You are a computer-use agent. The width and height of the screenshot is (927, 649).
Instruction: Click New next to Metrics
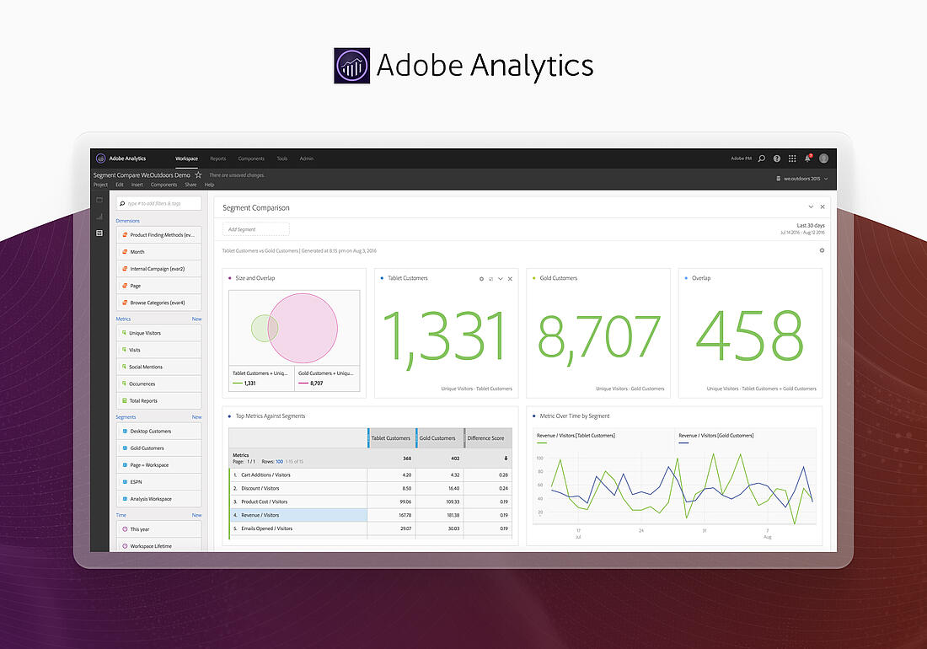point(197,319)
